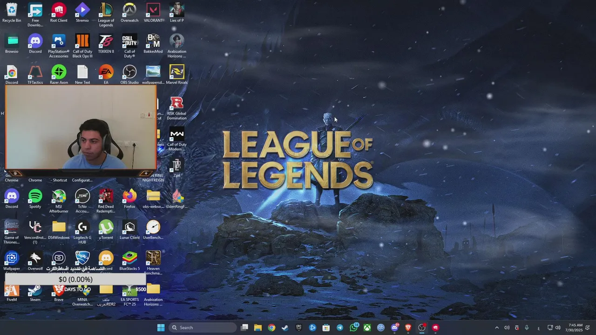Open the BlueStacks 5 shortcut
The height and width of the screenshot is (335, 596).
[x=129, y=261]
